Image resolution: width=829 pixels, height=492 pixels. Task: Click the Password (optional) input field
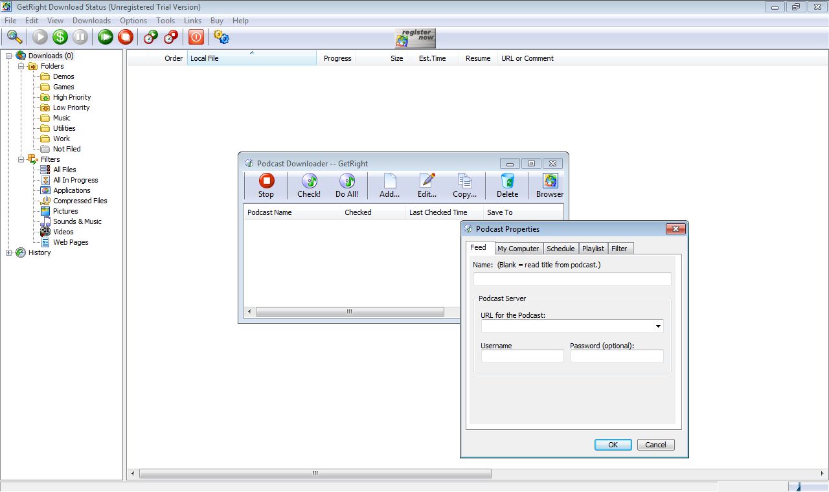(617, 356)
